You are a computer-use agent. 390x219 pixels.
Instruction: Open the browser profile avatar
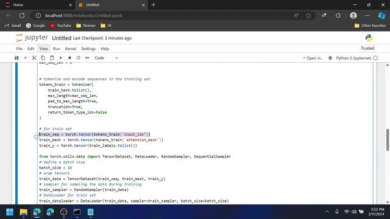(x=353, y=15)
